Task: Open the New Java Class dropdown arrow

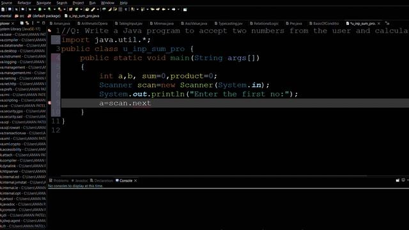Action: pyautogui.click(x=81, y=10)
